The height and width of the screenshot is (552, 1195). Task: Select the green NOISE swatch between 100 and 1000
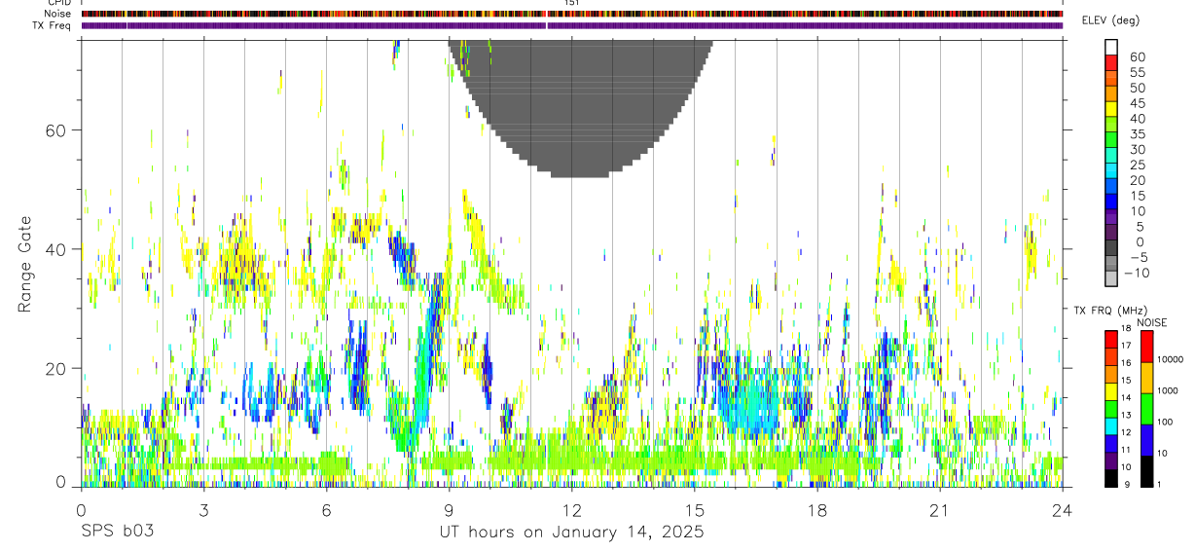[x=1146, y=408]
